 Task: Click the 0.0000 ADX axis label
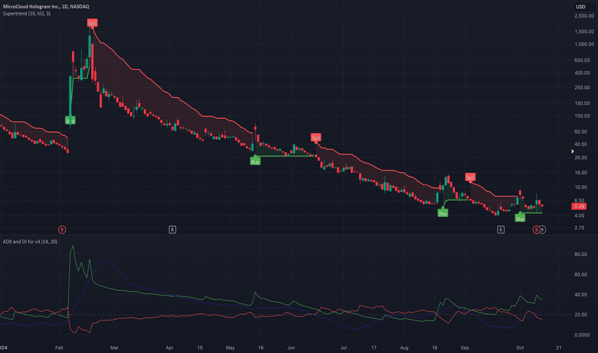582,334
